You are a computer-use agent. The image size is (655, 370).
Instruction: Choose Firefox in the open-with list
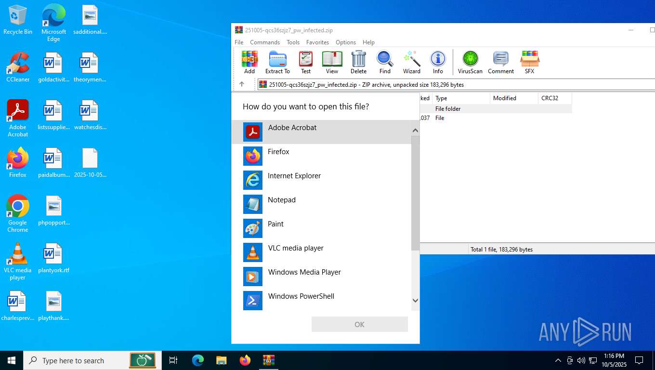[321, 156]
